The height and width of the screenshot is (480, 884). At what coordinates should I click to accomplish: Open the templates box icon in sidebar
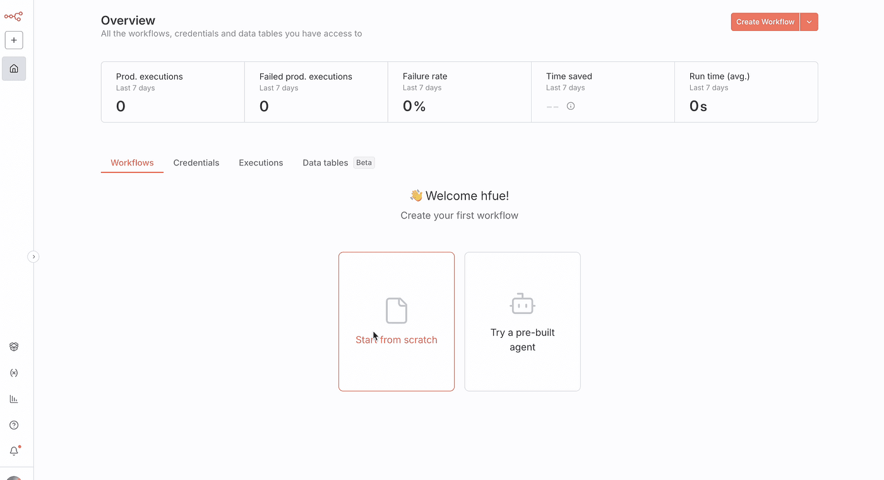coord(14,347)
